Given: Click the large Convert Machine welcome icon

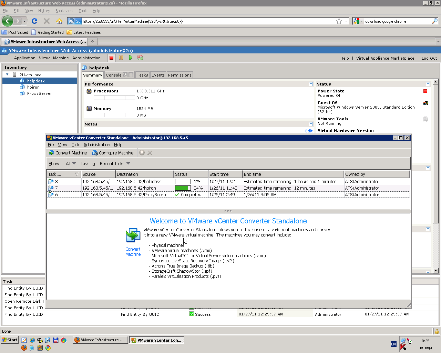Looking at the screenshot, I should tap(133, 235).
